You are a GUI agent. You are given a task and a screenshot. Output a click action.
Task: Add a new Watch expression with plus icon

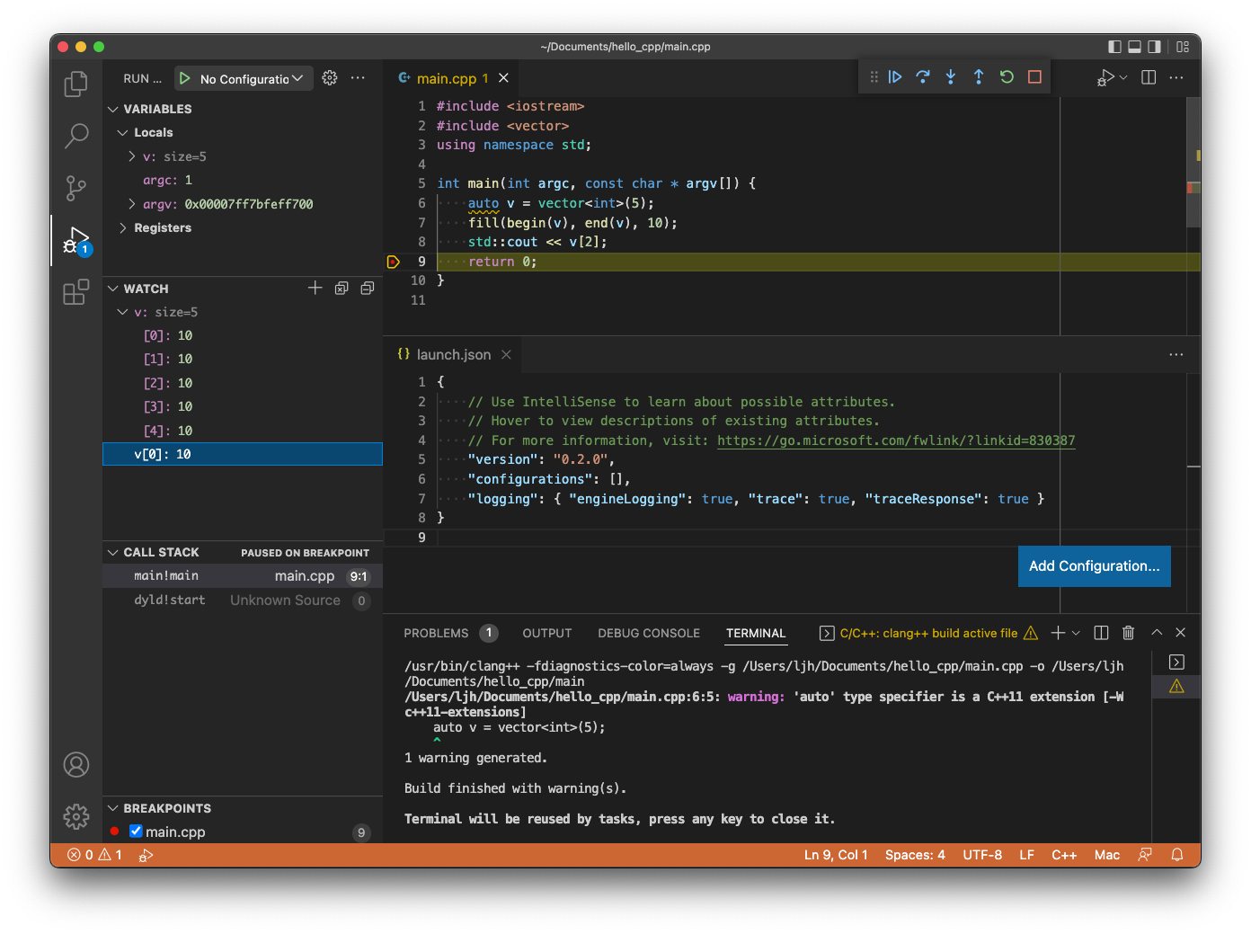(x=315, y=288)
